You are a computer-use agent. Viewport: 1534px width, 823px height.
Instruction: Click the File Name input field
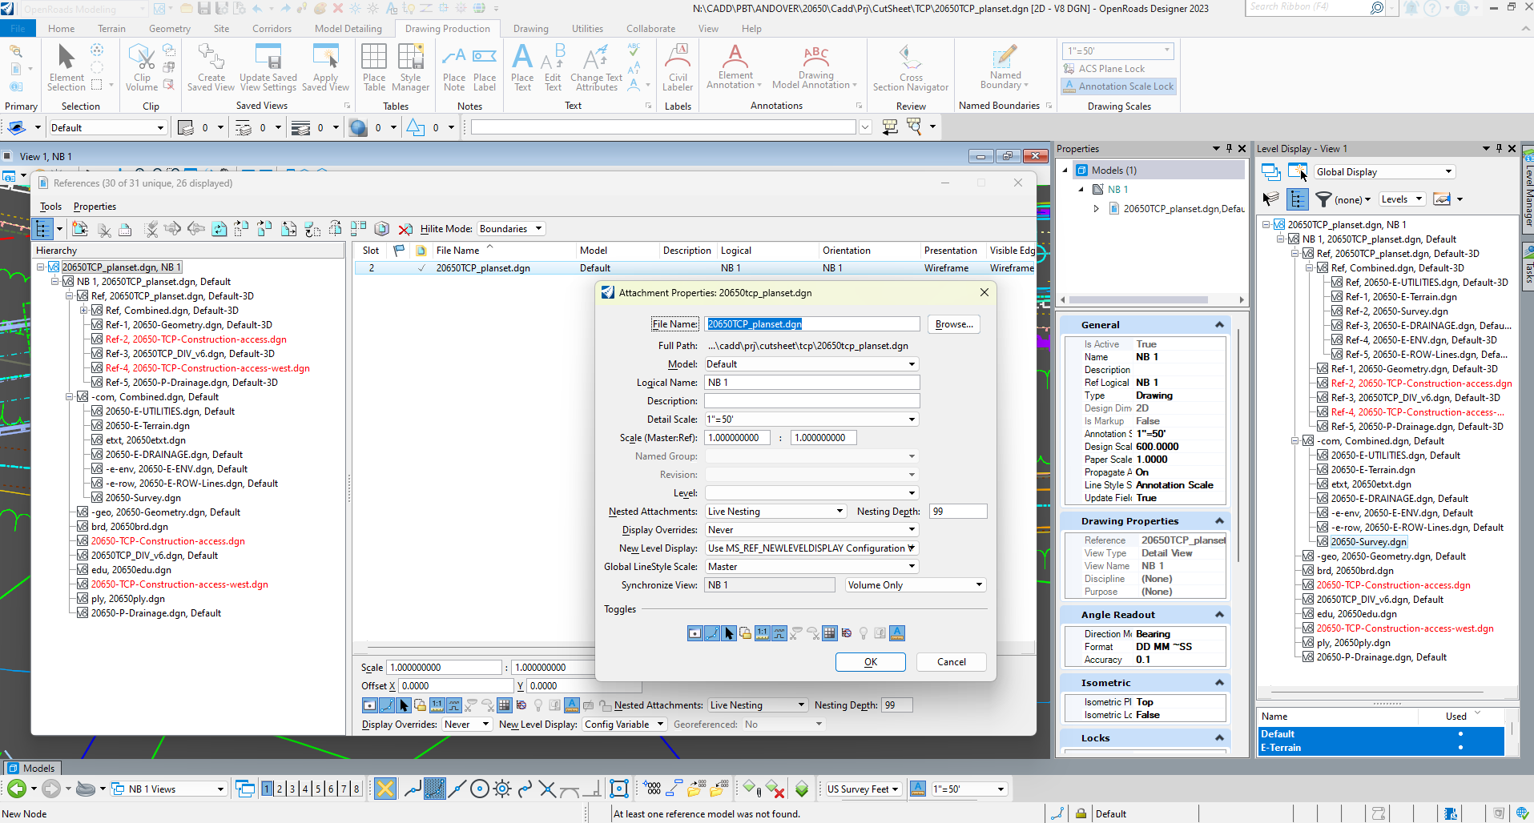811,323
